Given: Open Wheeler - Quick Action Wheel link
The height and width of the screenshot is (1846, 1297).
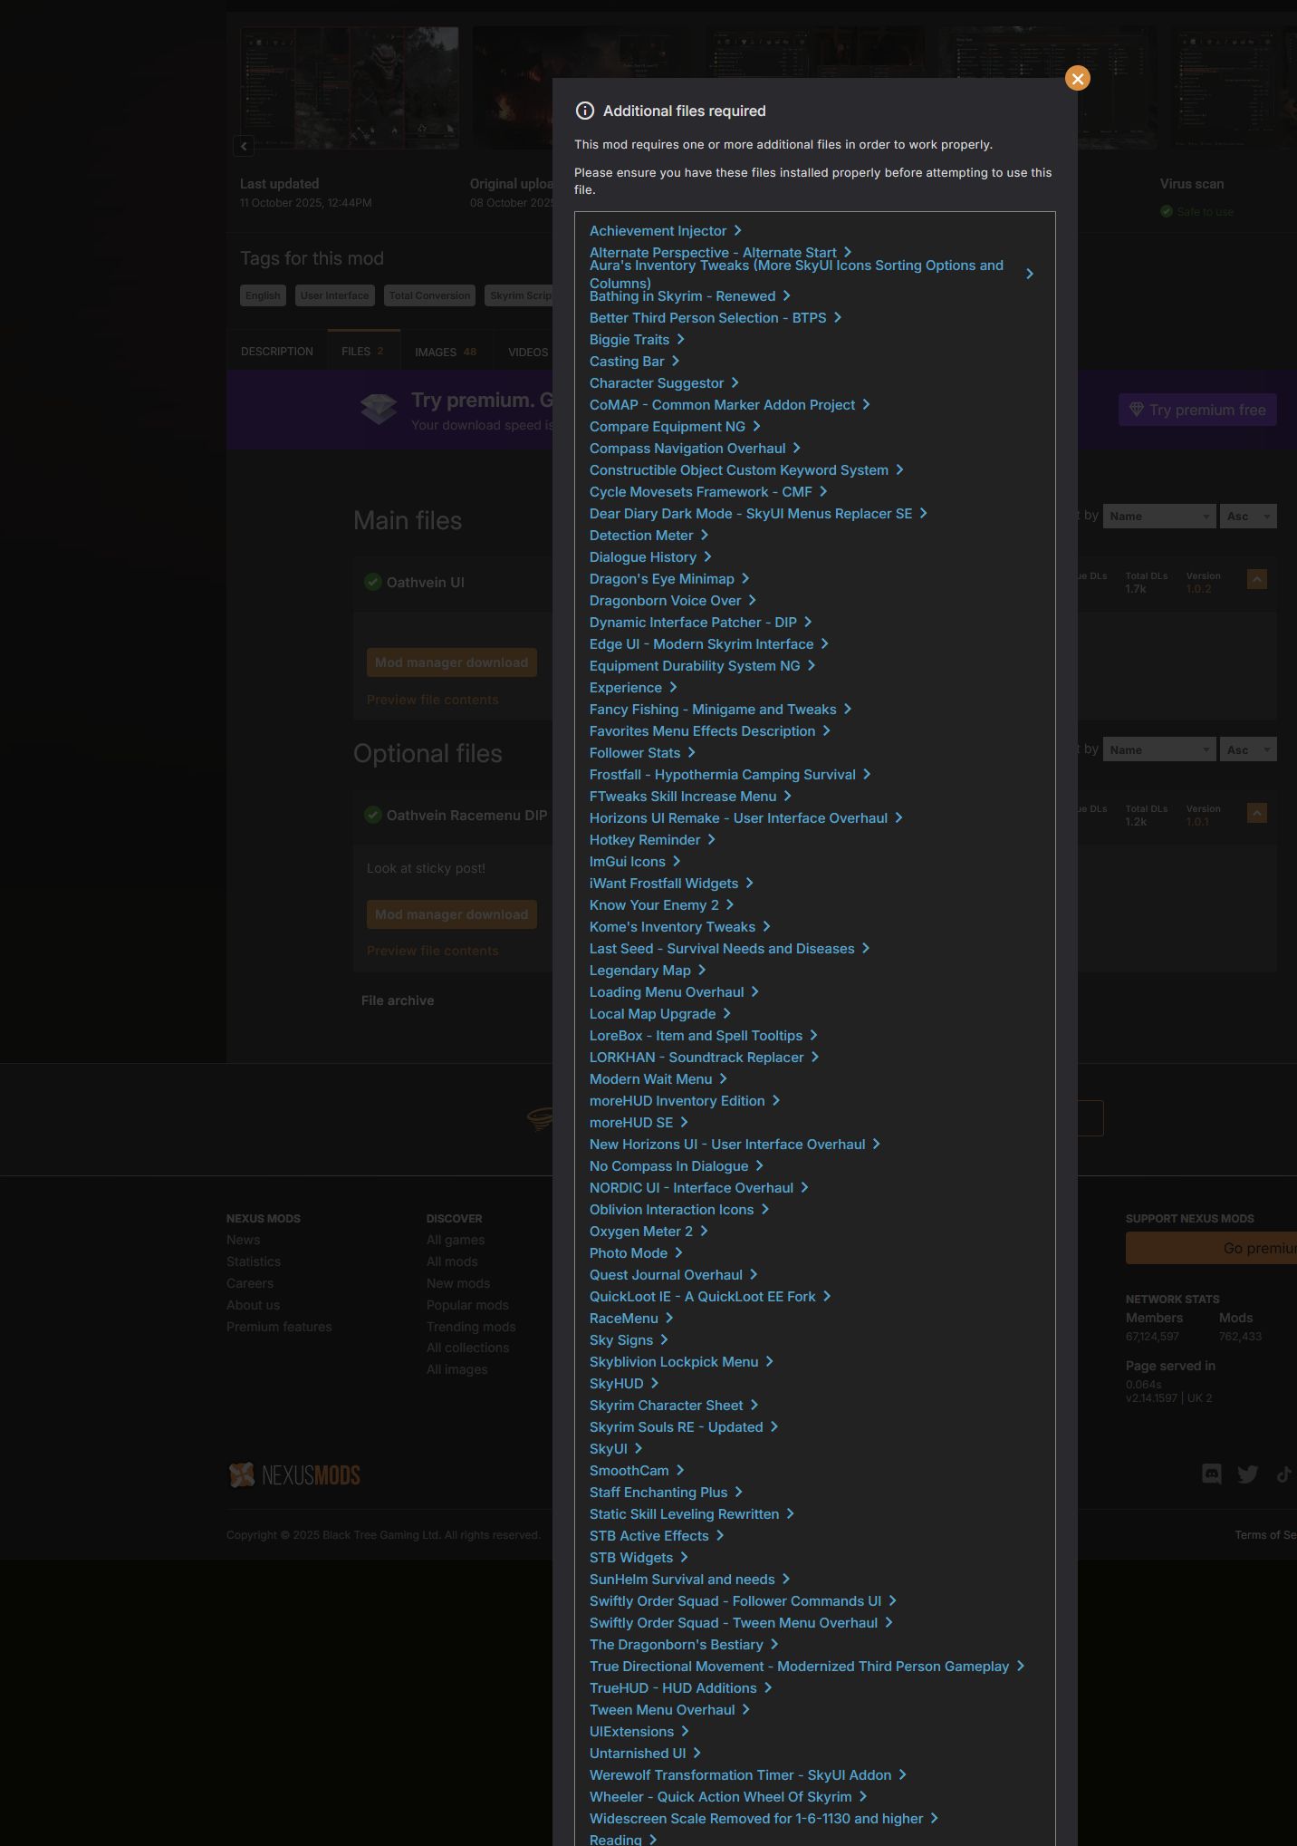Looking at the screenshot, I should click(721, 1797).
